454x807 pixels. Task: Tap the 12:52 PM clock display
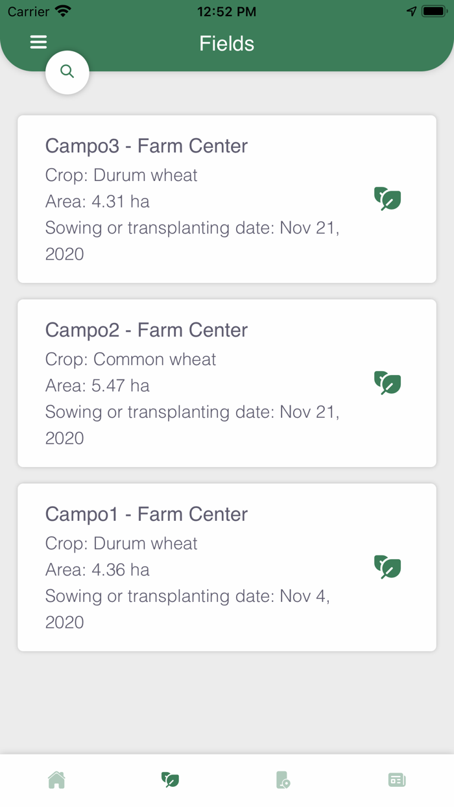point(227,11)
